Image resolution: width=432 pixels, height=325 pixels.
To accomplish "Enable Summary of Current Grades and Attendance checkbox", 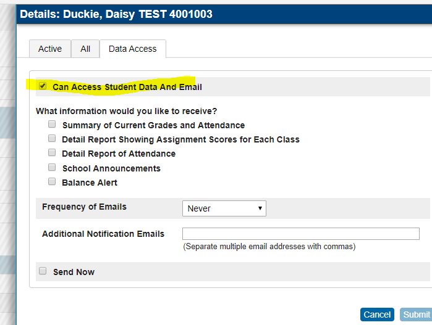I will tap(53, 125).
